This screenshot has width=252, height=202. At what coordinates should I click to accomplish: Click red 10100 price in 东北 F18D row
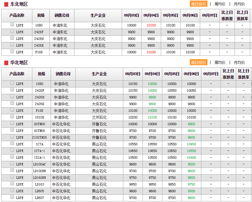tap(151, 52)
